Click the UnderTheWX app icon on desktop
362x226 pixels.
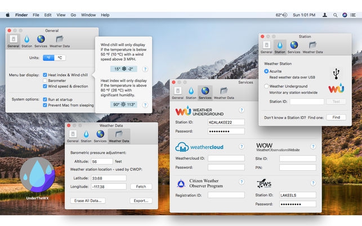[37, 175]
